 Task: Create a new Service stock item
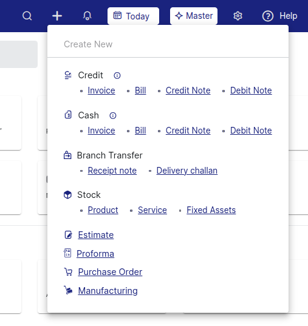point(152,210)
